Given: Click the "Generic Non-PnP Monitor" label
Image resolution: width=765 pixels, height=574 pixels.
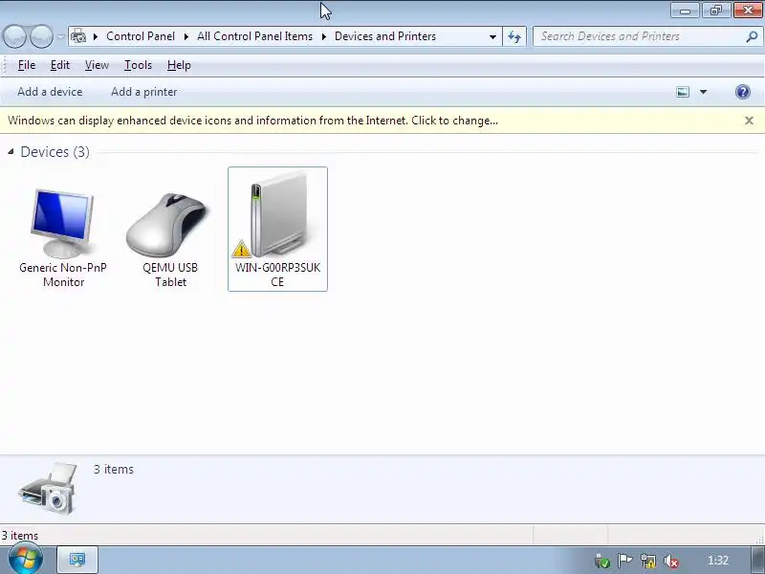Looking at the screenshot, I should point(63,275).
